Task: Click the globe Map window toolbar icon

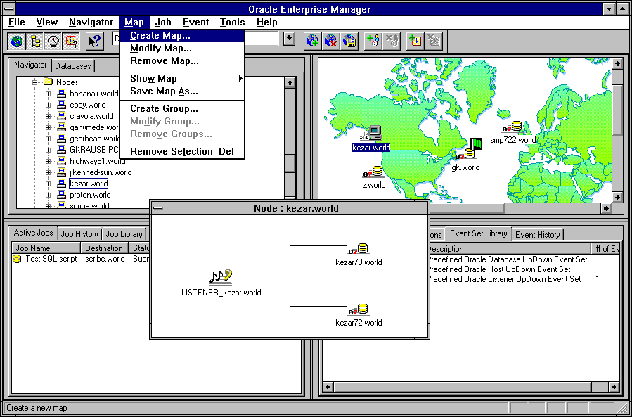Action: click(17, 41)
